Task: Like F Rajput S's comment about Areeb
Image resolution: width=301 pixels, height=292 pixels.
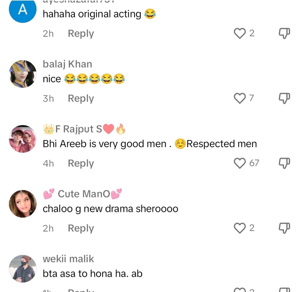Action: click(x=240, y=163)
